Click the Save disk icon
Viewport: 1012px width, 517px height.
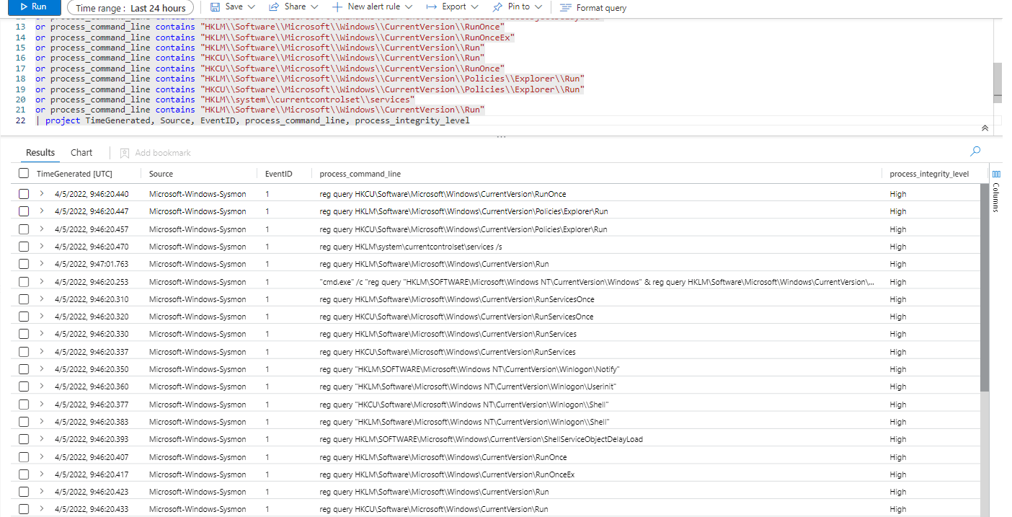215,6
